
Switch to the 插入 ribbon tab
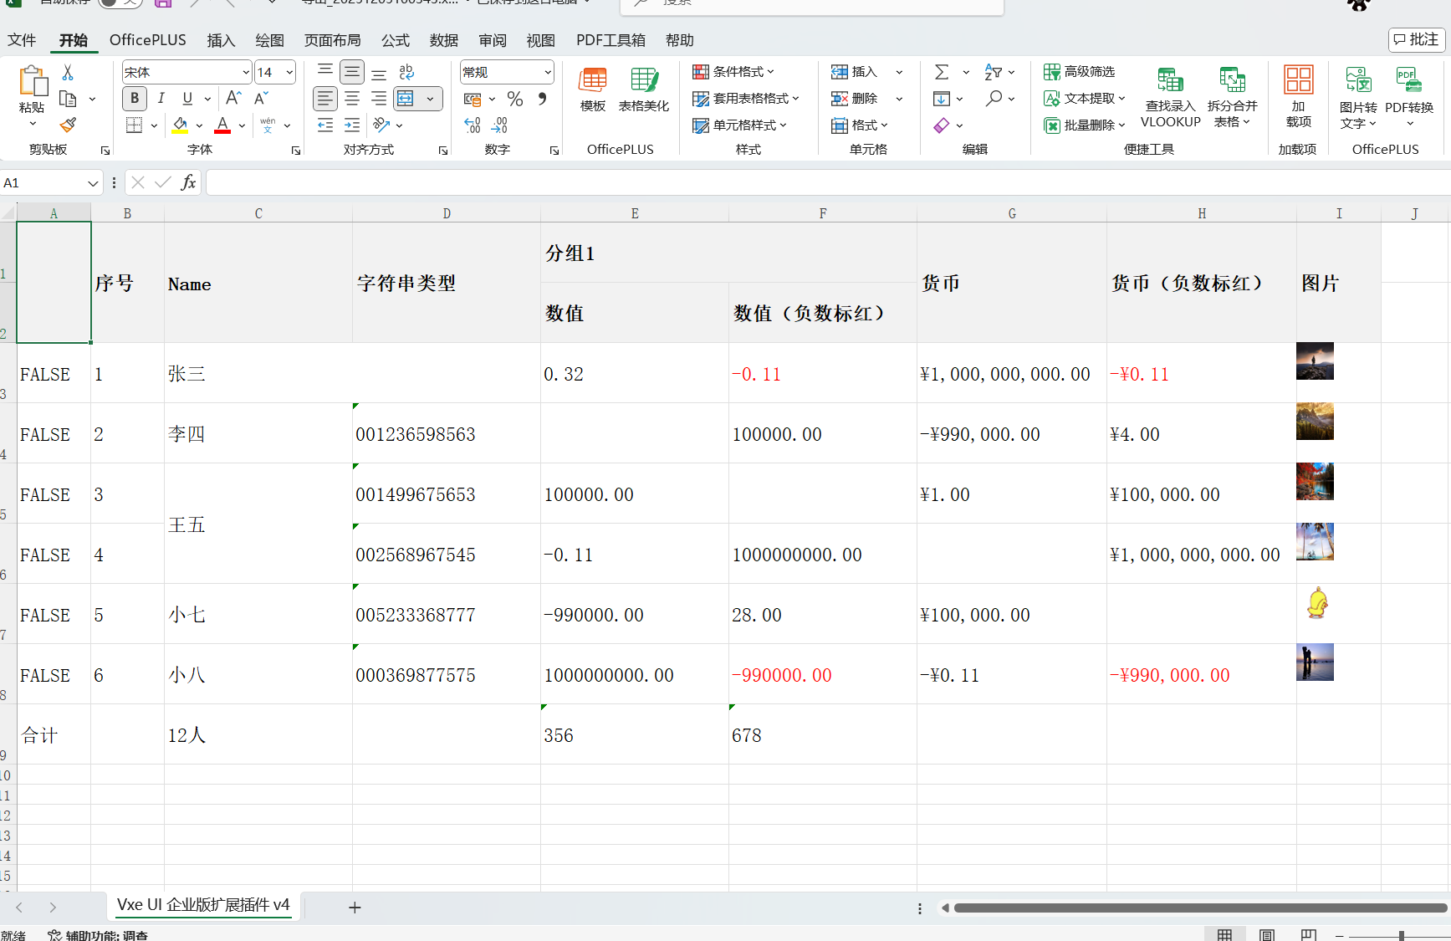click(221, 40)
